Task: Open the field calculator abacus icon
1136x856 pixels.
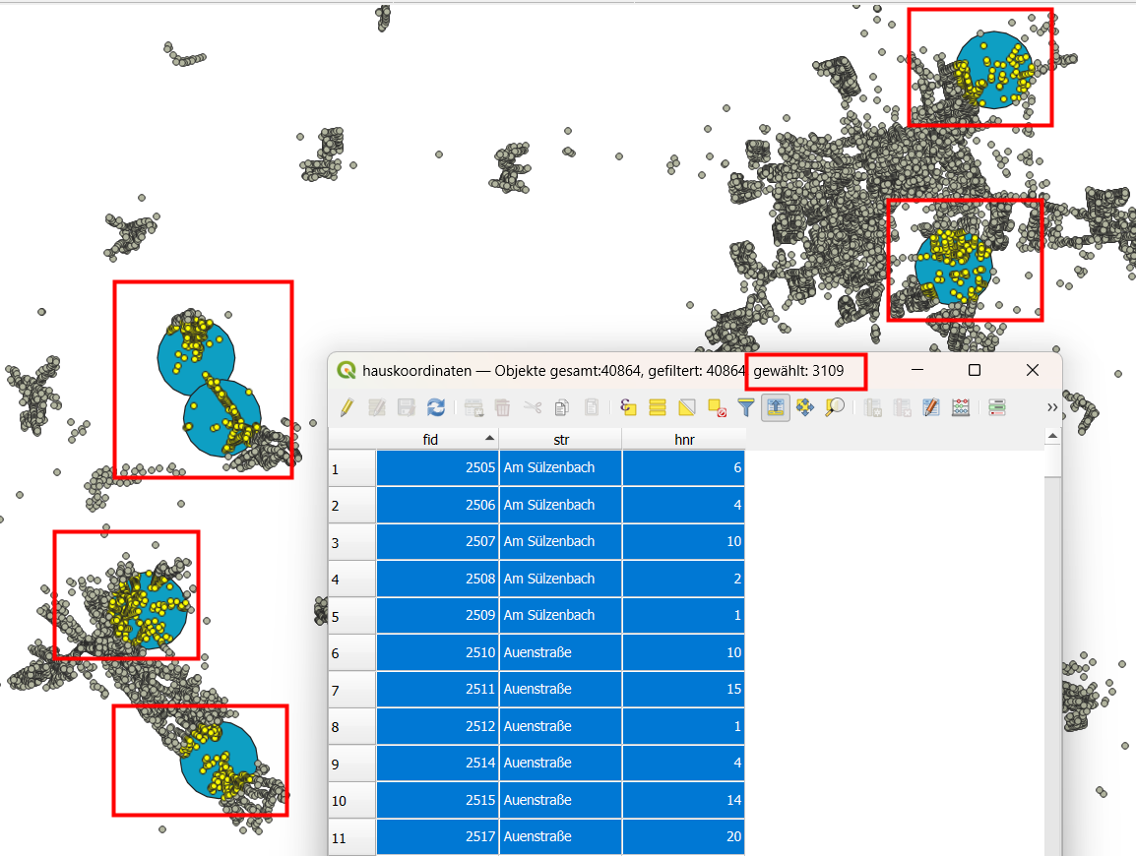Action: 961,407
